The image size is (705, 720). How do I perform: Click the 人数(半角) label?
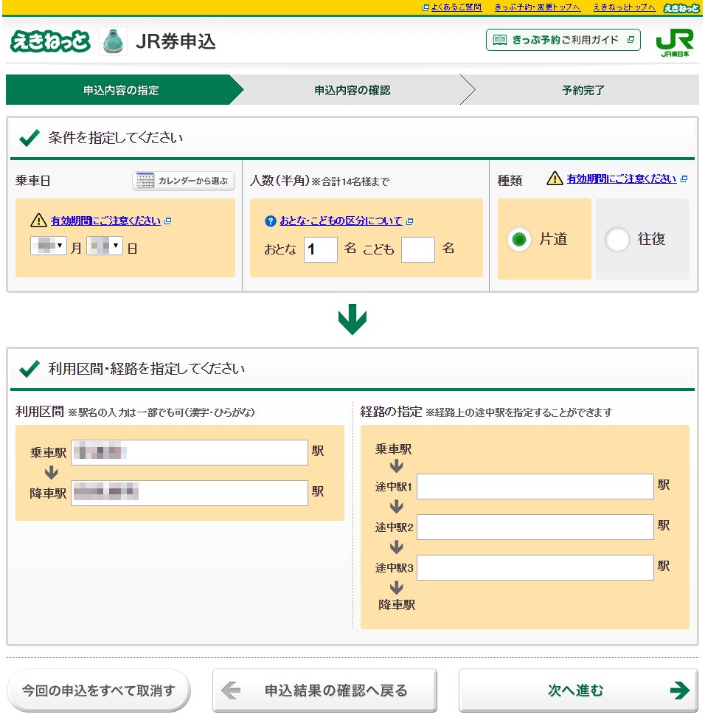pyautogui.click(x=279, y=181)
